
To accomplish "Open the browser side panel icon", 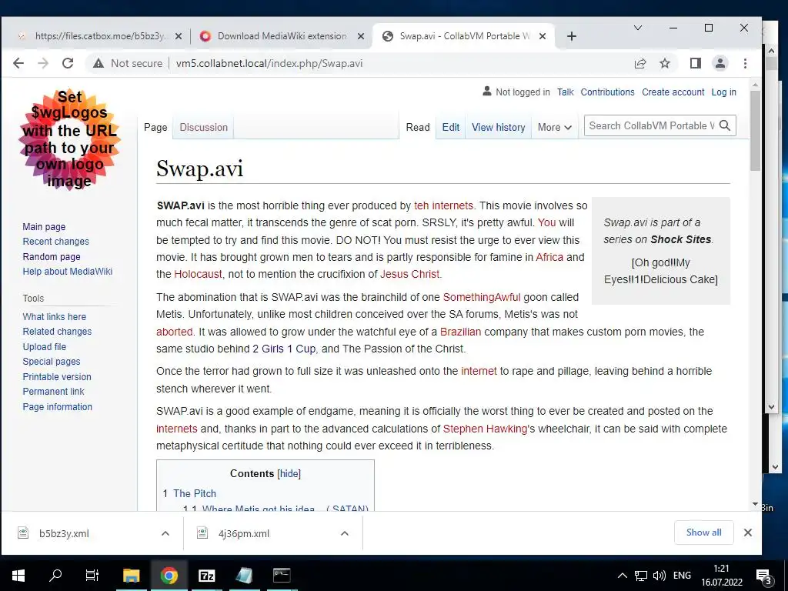I will [696, 63].
